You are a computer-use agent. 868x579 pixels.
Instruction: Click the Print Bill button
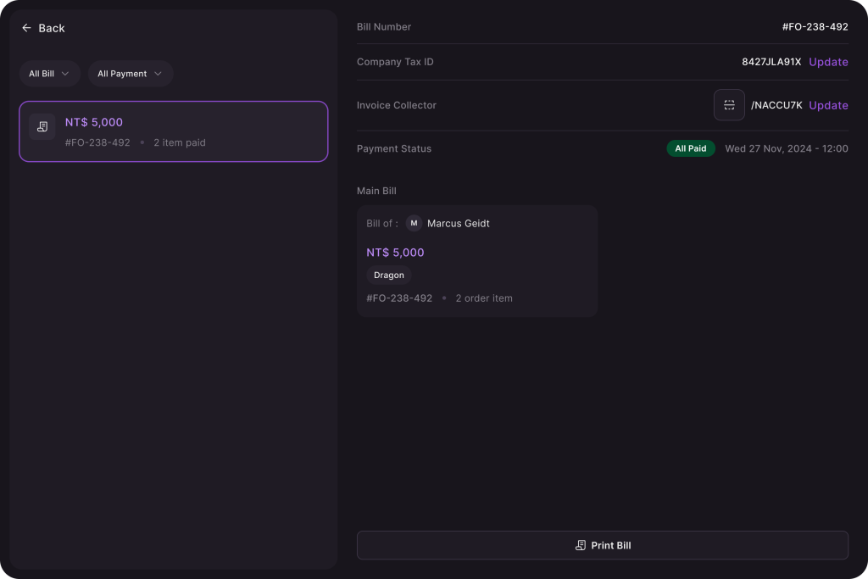(x=603, y=545)
